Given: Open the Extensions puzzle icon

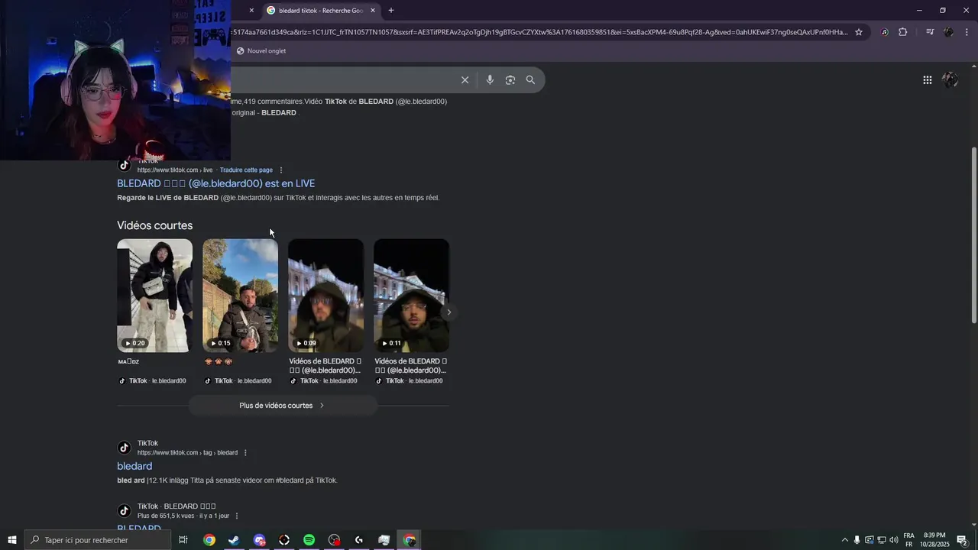Looking at the screenshot, I should (903, 32).
